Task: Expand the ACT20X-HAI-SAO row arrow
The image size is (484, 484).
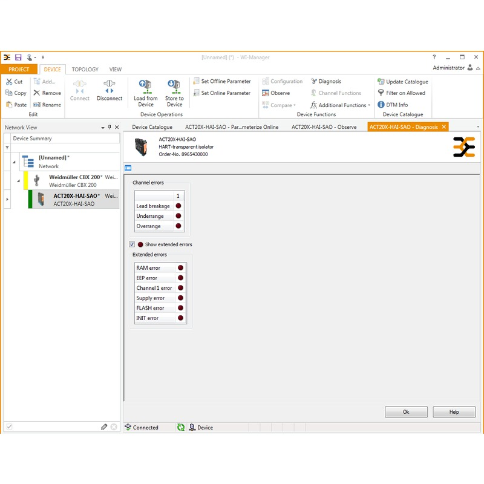Action: coord(7,200)
